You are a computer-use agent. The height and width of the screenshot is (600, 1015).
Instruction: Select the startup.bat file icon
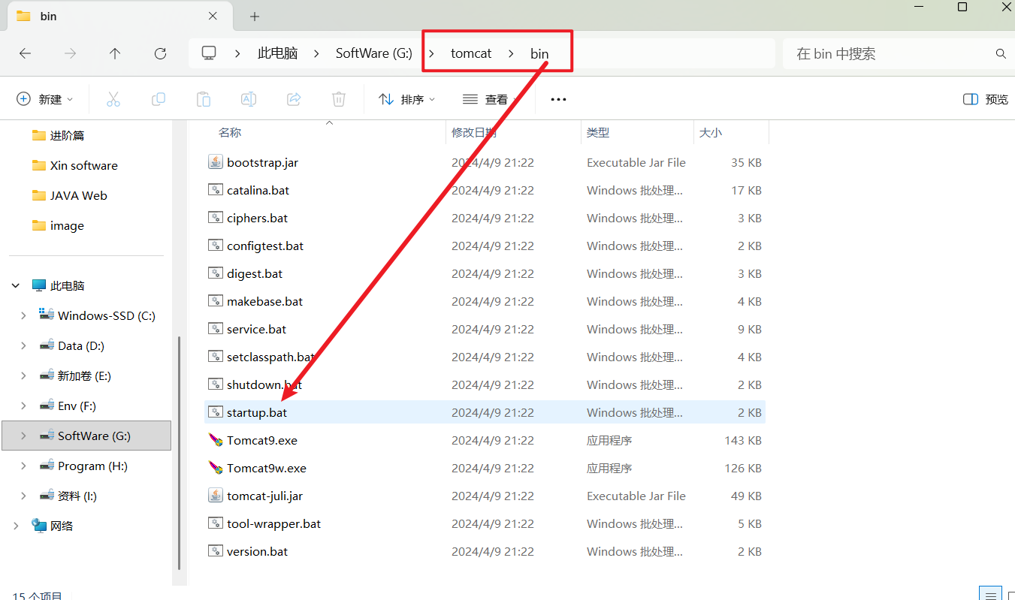(216, 412)
